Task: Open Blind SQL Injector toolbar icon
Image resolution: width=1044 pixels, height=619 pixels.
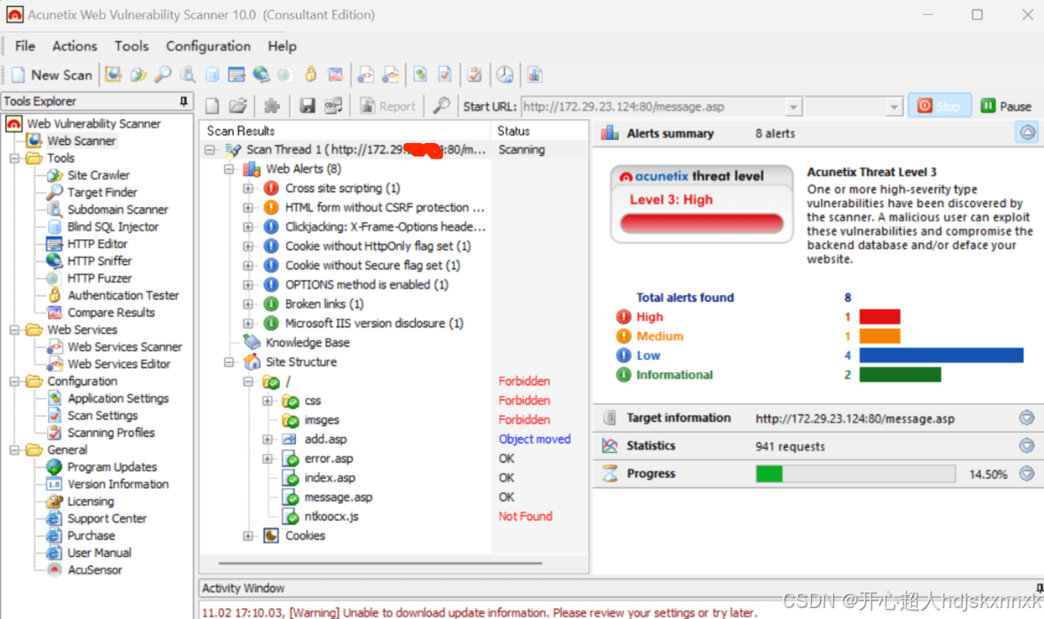Action: pos(212,74)
